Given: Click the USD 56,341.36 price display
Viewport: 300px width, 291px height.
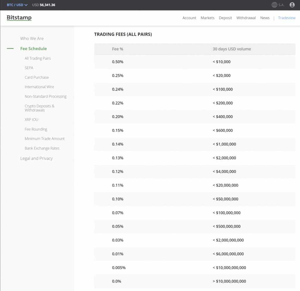Looking at the screenshot, I should [44, 5].
